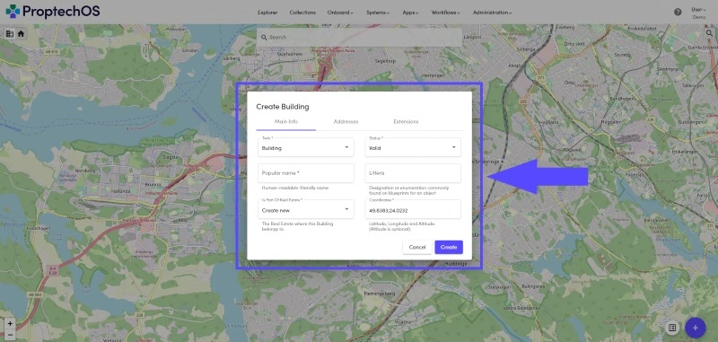Click the Create button
Viewport: 718px width, 342px height.
tap(449, 247)
